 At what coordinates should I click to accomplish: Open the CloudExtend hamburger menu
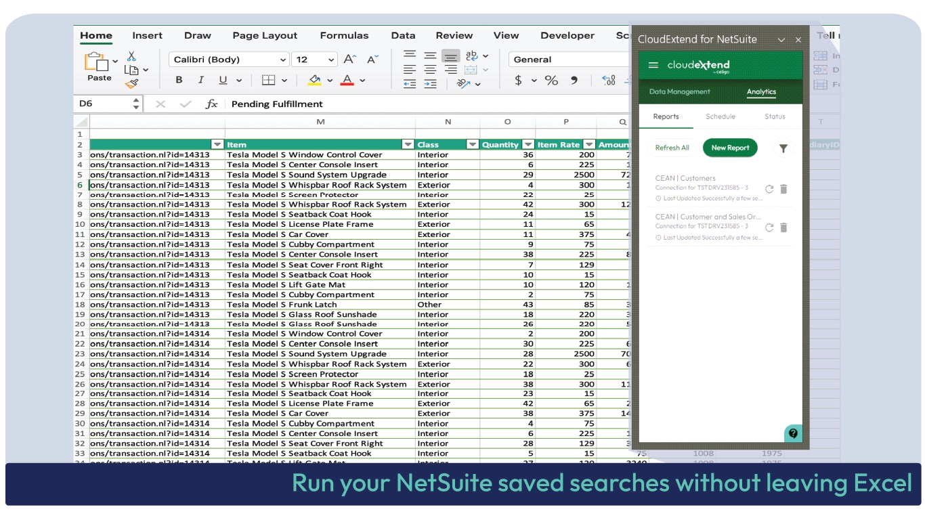(x=653, y=66)
